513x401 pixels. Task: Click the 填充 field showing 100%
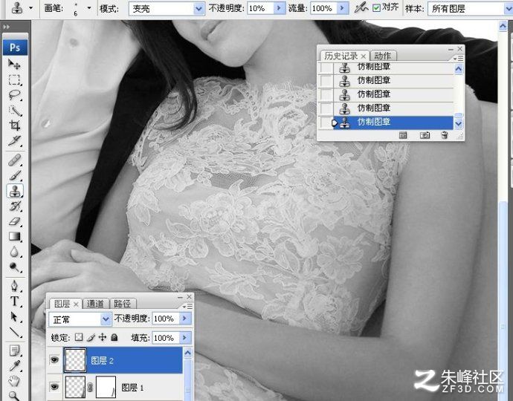pos(166,337)
